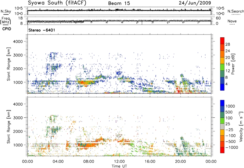The width and height of the screenshot is (244, 168).
Task: Click the '16:00' time axis label
Action: click(x=150, y=162)
